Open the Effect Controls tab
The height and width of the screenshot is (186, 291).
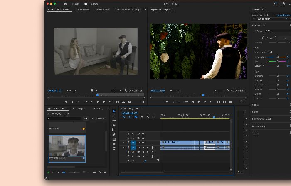(x=102, y=10)
